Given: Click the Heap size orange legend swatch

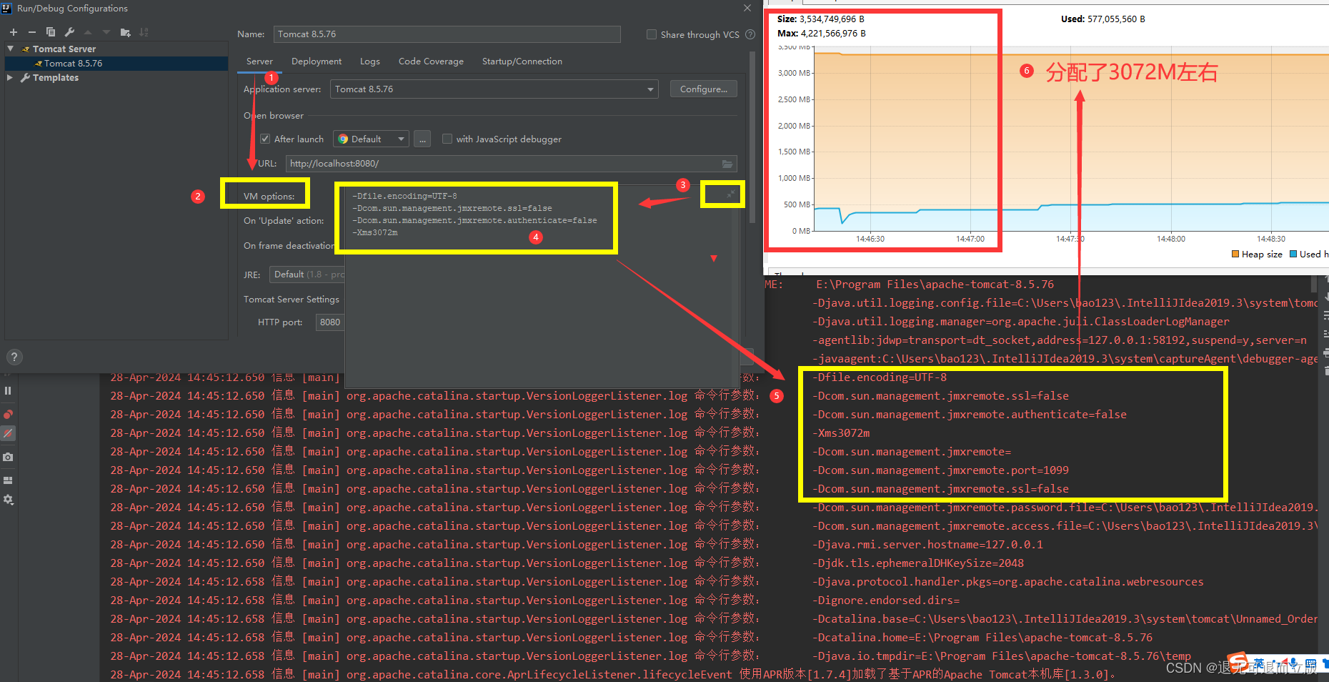Looking at the screenshot, I should [1235, 254].
